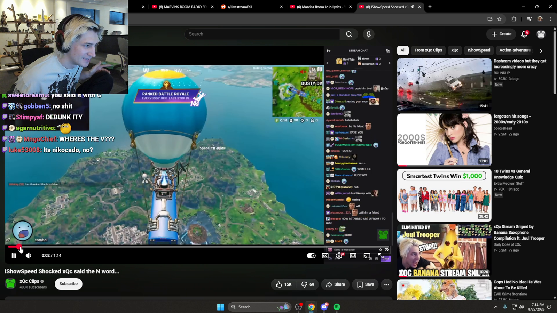The width and height of the screenshot is (557, 313).
Task: Open the microphone icon in system tray
Action: point(505,307)
